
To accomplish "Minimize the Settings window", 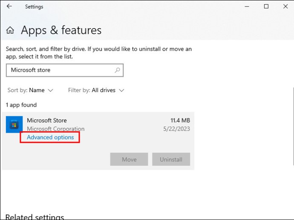I will tap(247, 6).
